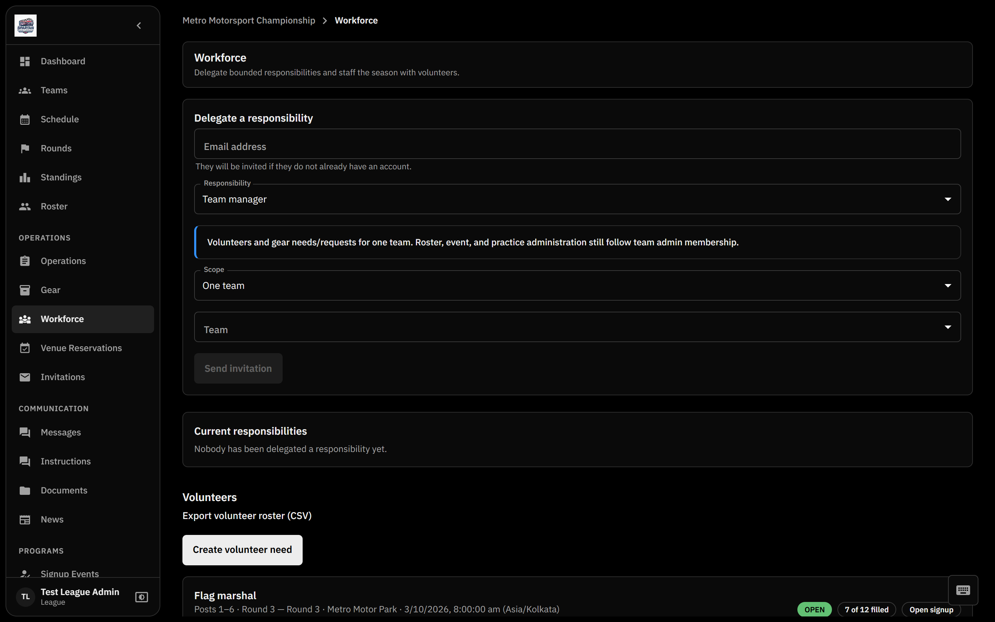This screenshot has width=995, height=622.
Task: Collapse the sidebar with the chevron arrow
Action: 139,26
